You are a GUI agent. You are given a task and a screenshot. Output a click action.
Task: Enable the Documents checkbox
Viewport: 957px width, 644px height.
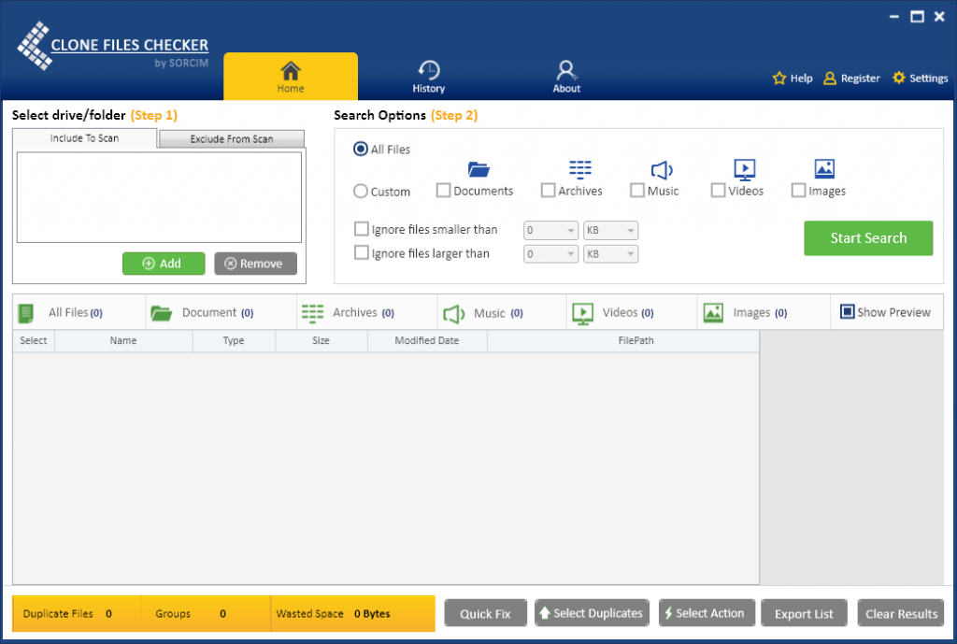tap(444, 190)
